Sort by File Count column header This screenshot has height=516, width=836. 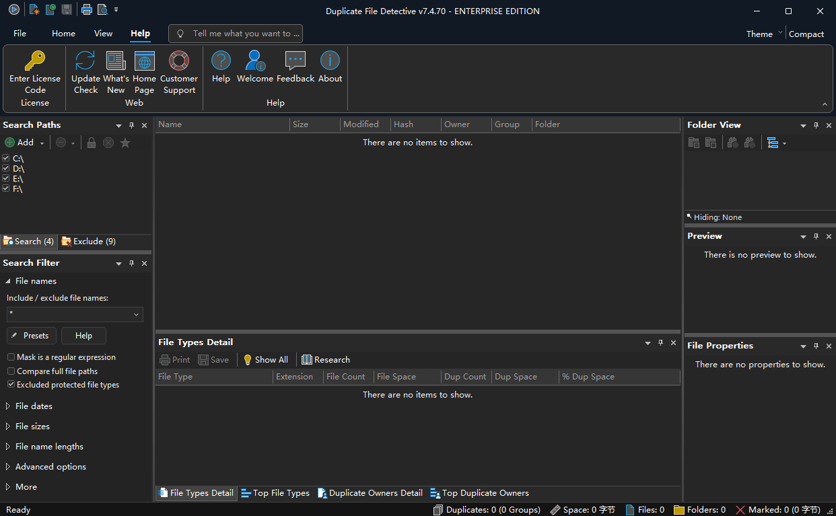tap(348, 377)
